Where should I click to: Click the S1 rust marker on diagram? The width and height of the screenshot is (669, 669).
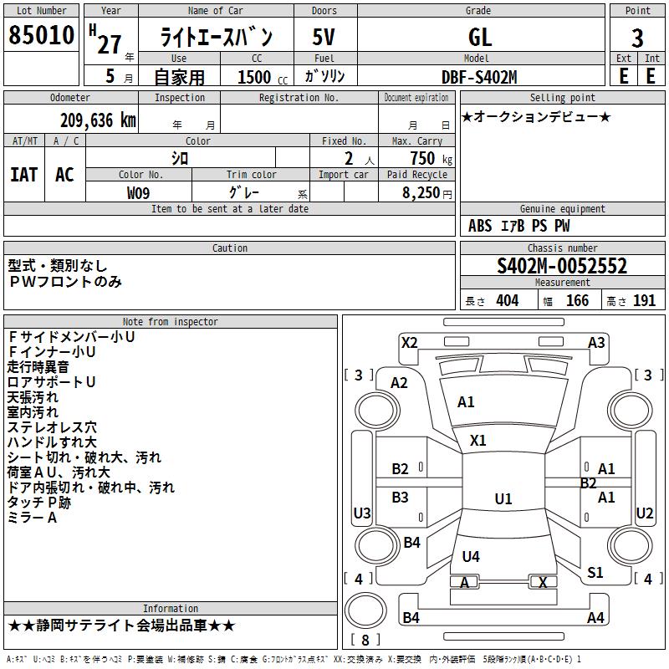pyautogui.click(x=595, y=573)
